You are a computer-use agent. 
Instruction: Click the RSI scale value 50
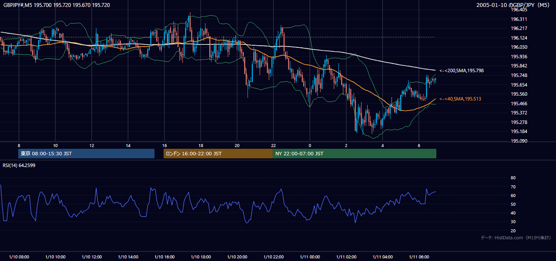[513, 204]
